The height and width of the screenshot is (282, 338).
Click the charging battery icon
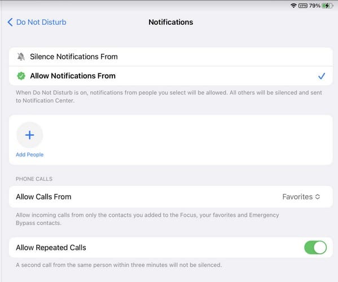tap(327, 6)
